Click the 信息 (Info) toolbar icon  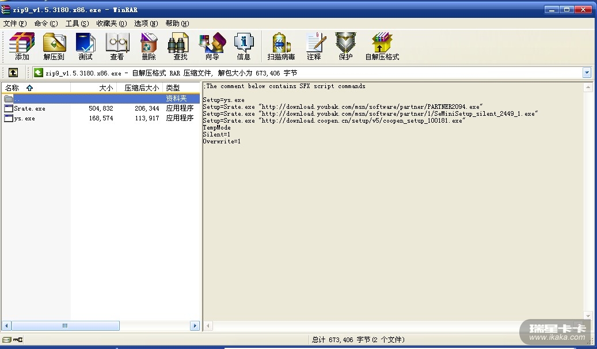tap(244, 46)
